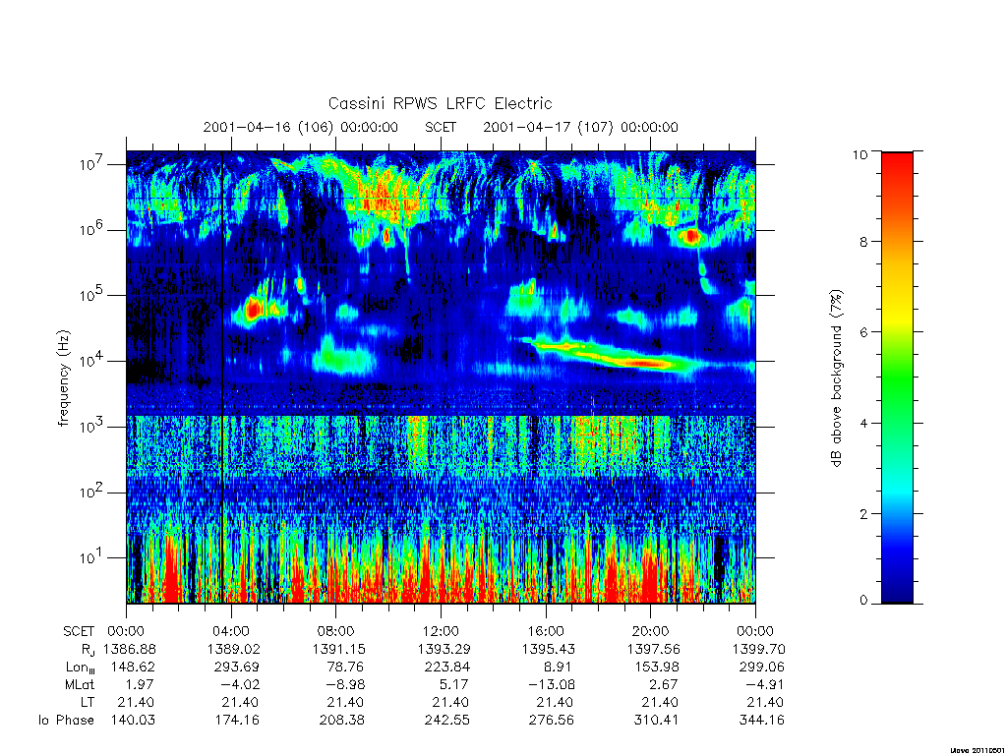Click the RJ value "1386.88"
1007x755 pixels.
[130, 649]
